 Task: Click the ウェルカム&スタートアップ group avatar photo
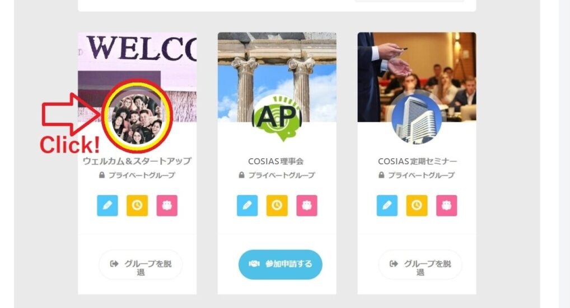[137, 115]
